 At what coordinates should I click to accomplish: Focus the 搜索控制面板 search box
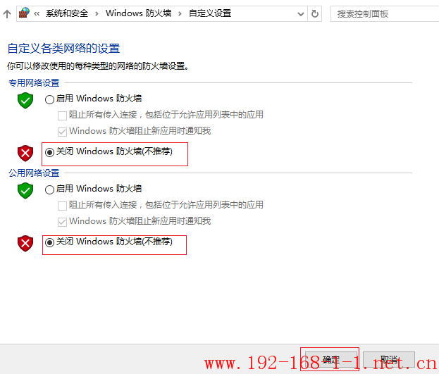pos(385,13)
